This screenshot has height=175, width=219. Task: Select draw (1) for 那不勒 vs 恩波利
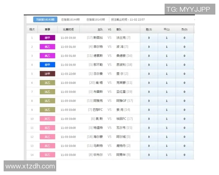167,65
